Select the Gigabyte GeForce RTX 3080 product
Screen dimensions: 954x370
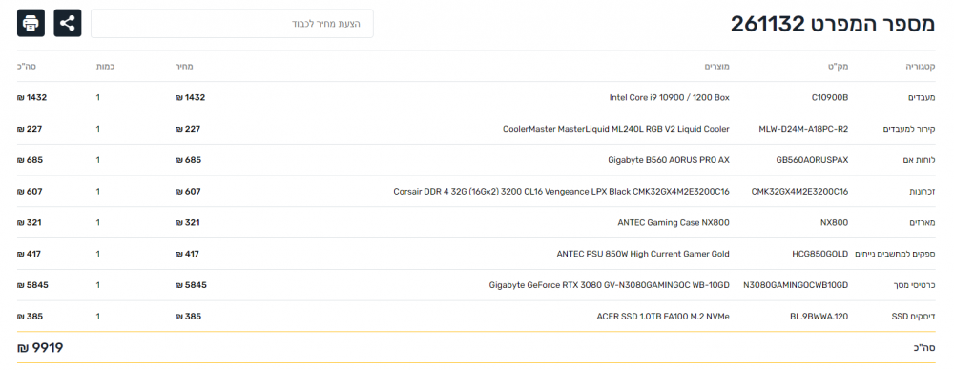[x=609, y=285]
